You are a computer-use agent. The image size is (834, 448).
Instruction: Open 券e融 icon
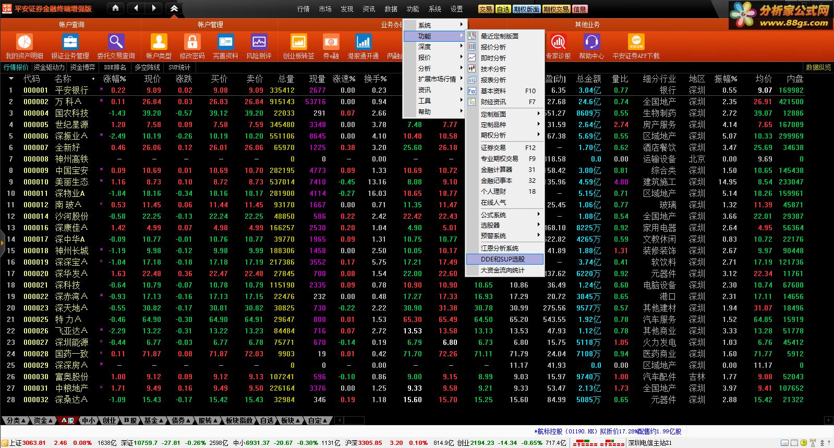click(331, 42)
